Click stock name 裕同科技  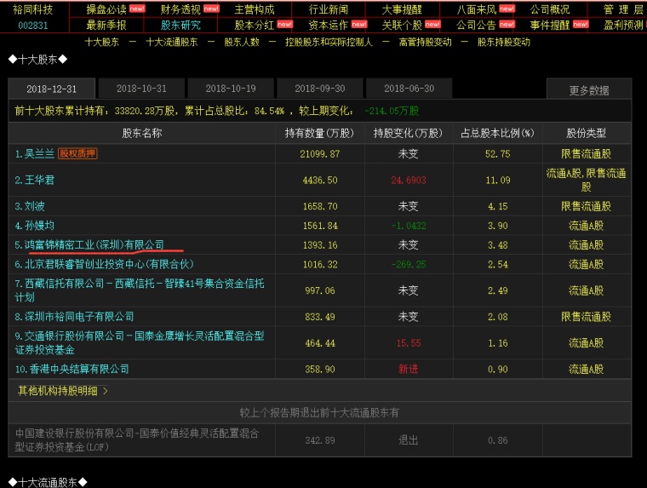(33, 9)
